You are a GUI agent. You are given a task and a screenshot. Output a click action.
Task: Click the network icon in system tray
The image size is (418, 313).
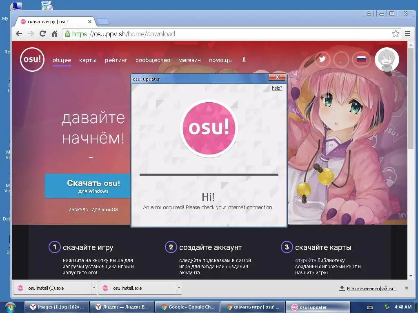(x=387, y=307)
